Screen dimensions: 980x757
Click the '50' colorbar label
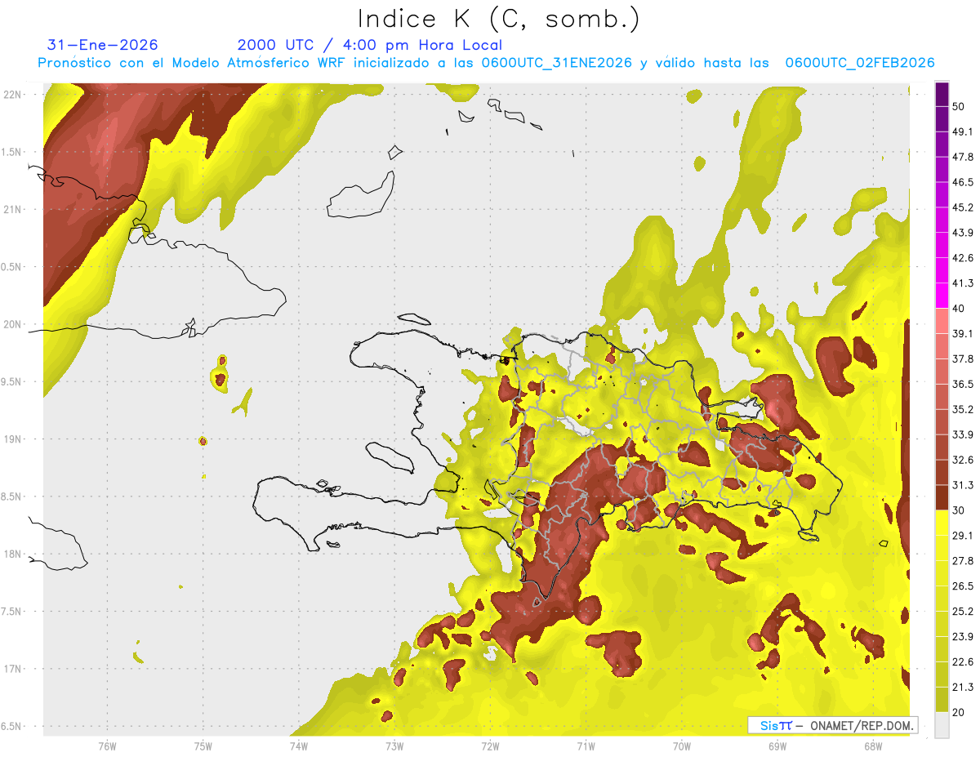960,107
